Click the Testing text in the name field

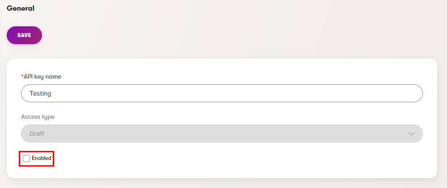click(40, 93)
